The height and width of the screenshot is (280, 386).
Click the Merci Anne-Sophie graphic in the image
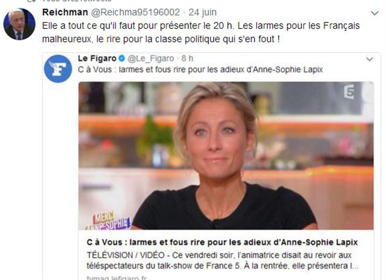coord(109,221)
